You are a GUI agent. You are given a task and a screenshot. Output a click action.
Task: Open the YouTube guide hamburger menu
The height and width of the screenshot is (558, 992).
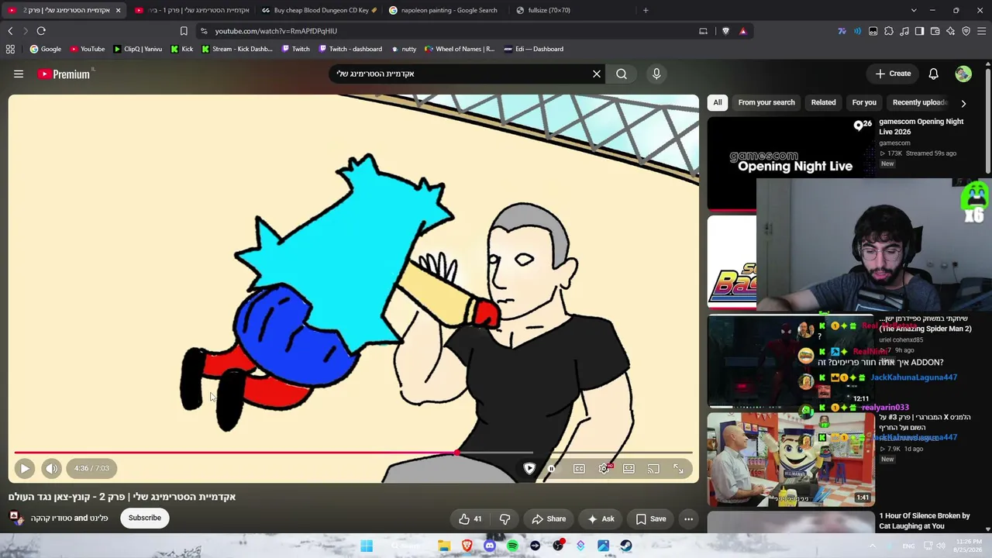pyautogui.click(x=19, y=74)
